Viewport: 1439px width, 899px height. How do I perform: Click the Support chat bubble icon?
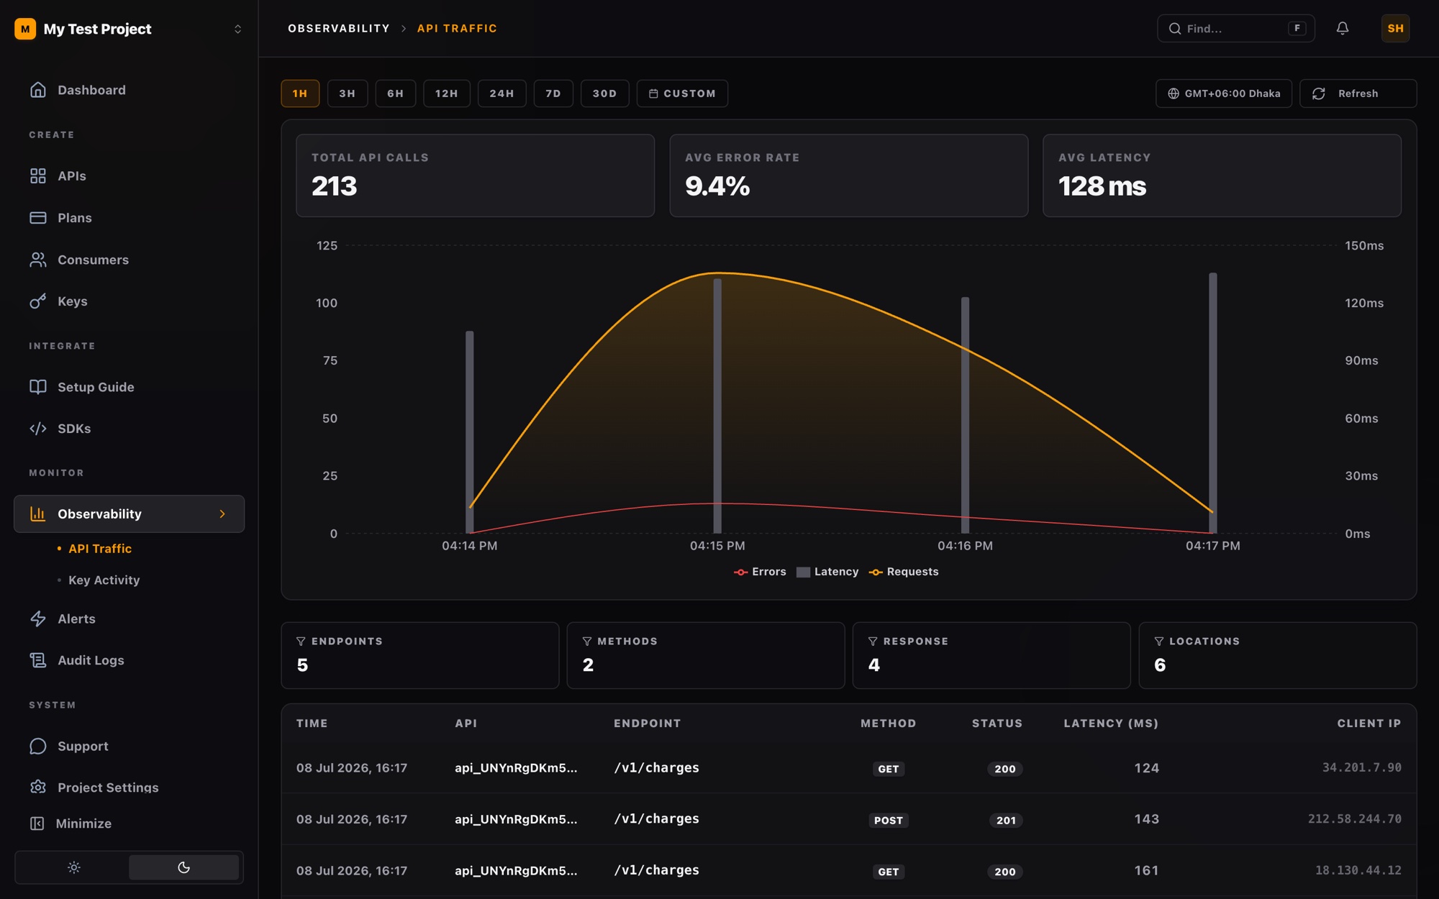pyautogui.click(x=38, y=746)
